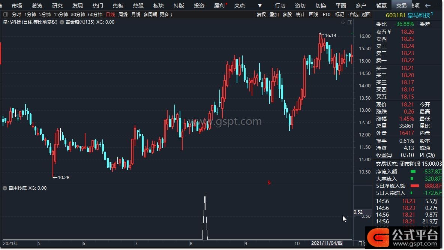Click the 净流入额 row
444x250 pixels.
pos(409,172)
